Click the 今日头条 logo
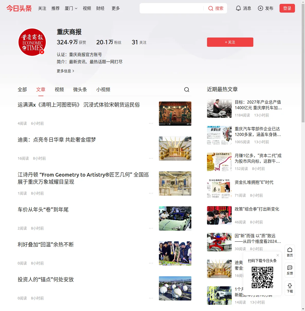Image resolution: width=305 pixels, height=311 pixels. (x=19, y=8)
